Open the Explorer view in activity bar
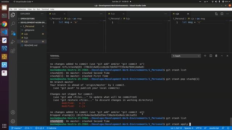The width and height of the screenshot is (232, 130). click(x=13, y=15)
